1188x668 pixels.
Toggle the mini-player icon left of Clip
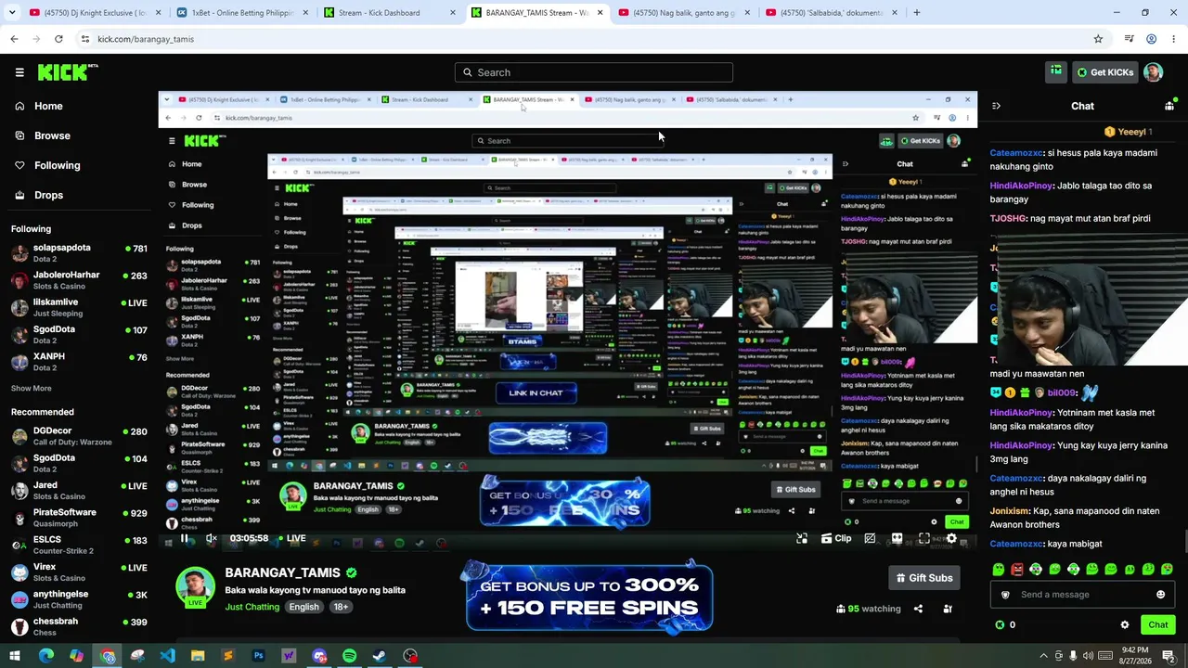(802, 538)
